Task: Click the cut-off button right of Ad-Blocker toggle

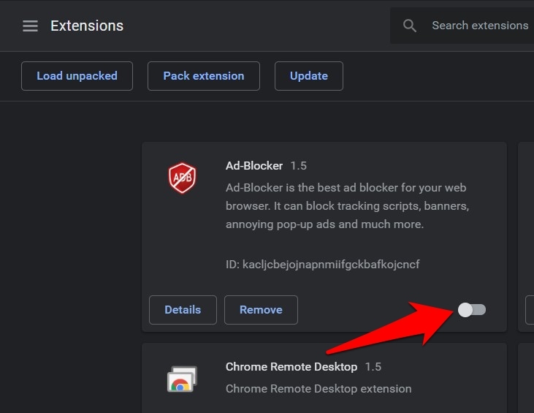Action: pos(530,310)
